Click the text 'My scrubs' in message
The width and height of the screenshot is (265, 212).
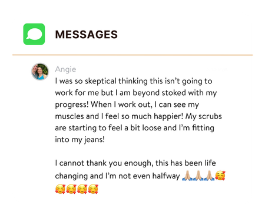point(204,116)
